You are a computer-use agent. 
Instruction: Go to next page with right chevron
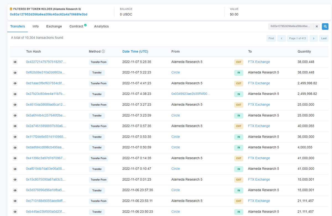313,38
